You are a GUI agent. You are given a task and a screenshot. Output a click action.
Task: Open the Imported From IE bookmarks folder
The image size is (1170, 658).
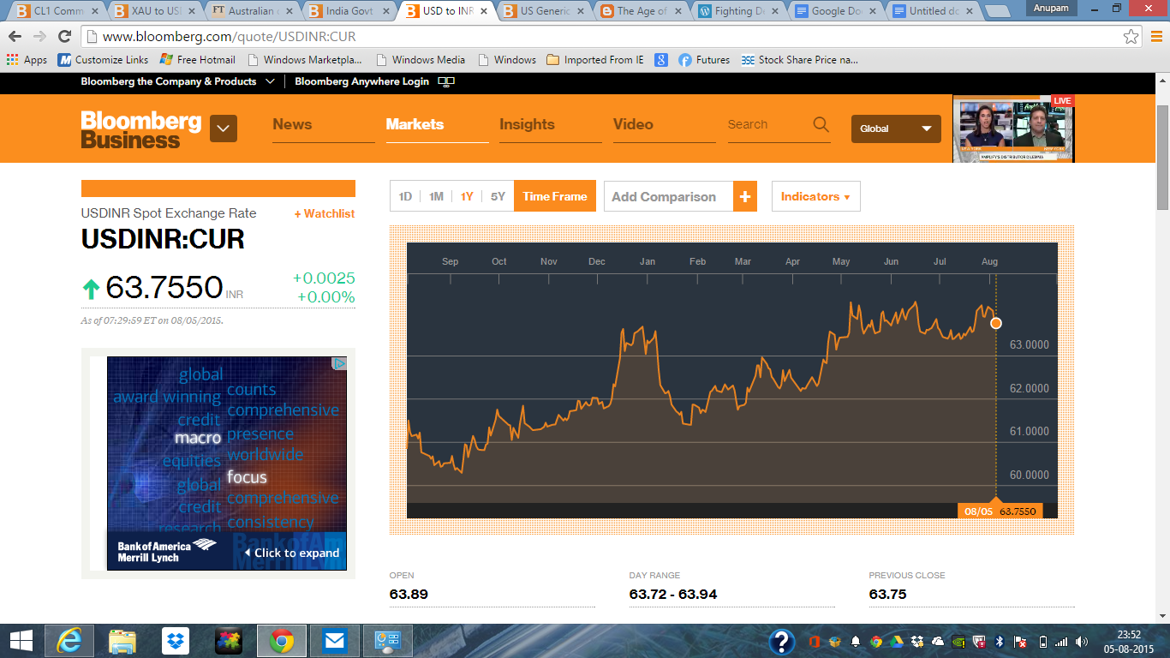[x=595, y=60]
